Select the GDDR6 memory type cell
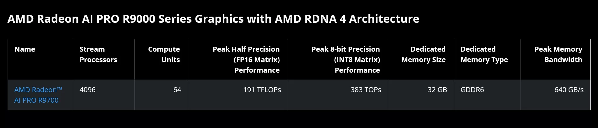This screenshot has height=128, width=598. point(472,90)
